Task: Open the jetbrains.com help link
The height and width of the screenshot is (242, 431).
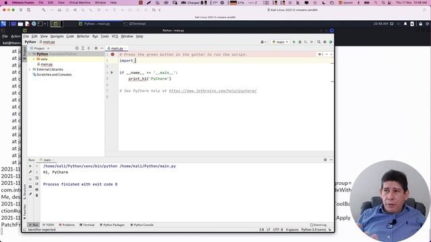Action: [213, 91]
